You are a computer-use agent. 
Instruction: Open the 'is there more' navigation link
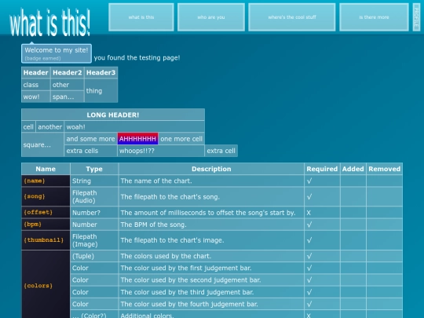[x=374, y=17]
